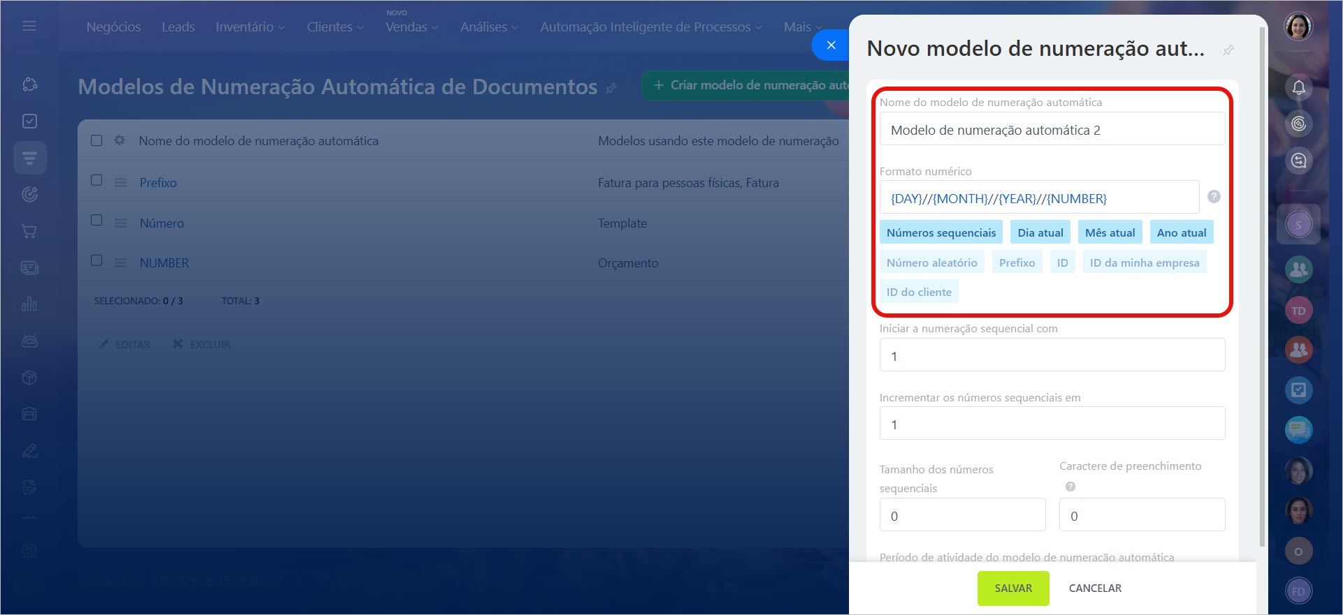1343x615 pixels.
Task: Go to the Leads menu item
Action: coord(178,27)
